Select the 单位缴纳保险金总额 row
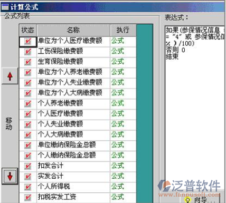 (x=78, y=145)
